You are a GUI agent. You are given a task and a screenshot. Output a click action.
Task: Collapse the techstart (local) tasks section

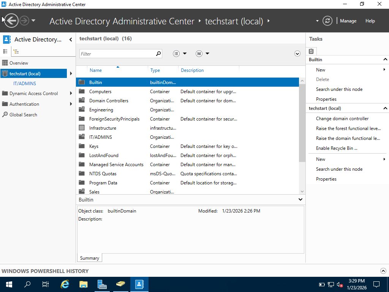click(x=385, y=108)
